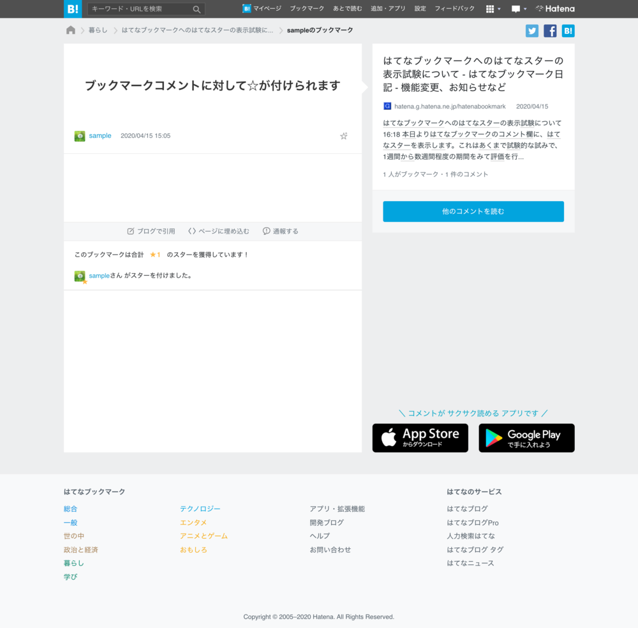Screen dimensions: 638x628
Task: Click the site favicon beside hatena.g.hatena.ne.jp
Action: (387, 106)
